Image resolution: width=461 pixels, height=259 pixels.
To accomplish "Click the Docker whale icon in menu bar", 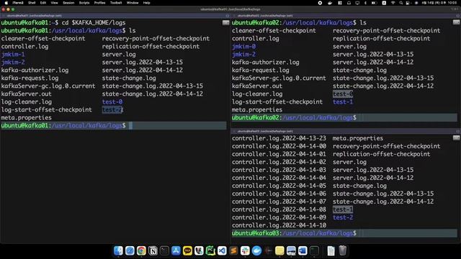I will [330, 3].
